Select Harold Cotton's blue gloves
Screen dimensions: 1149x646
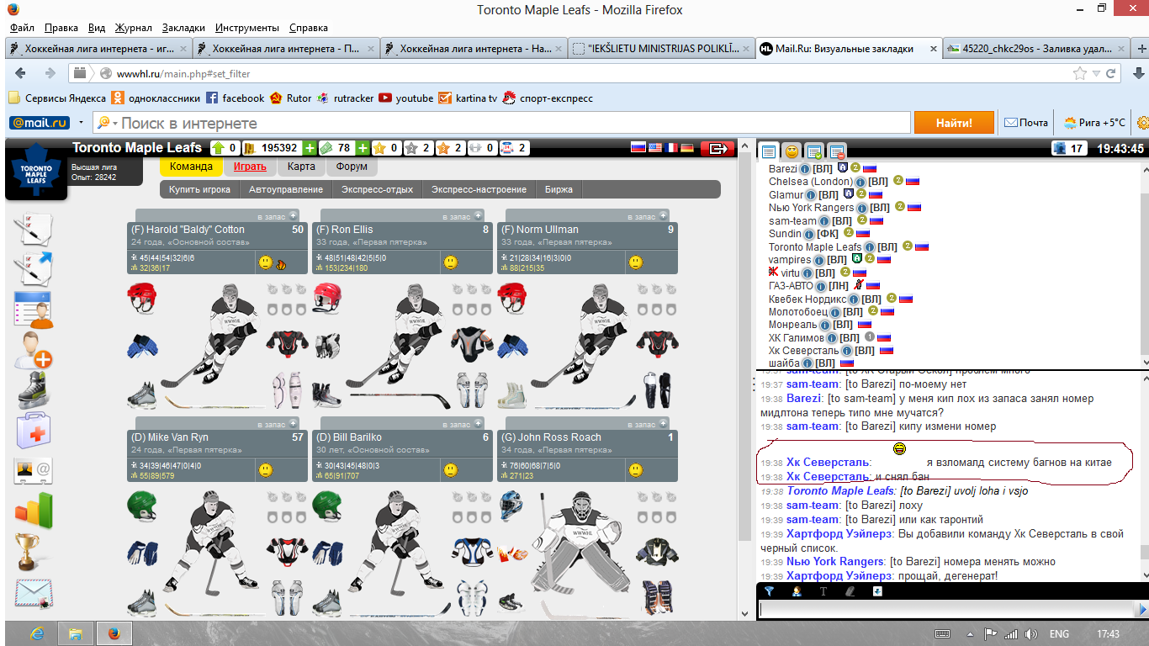(x=142, y=345)
